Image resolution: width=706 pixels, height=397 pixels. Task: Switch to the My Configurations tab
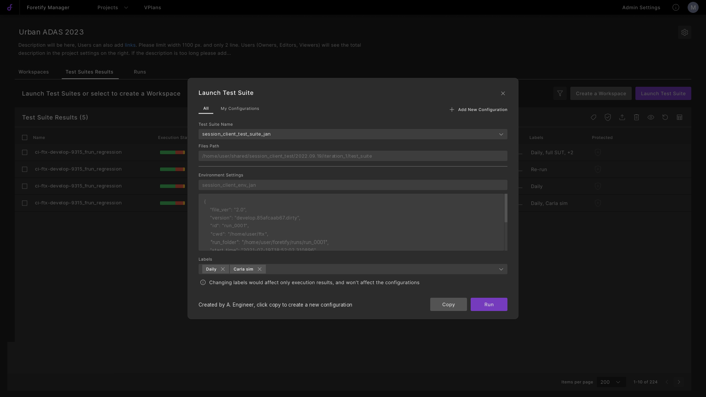240,108
